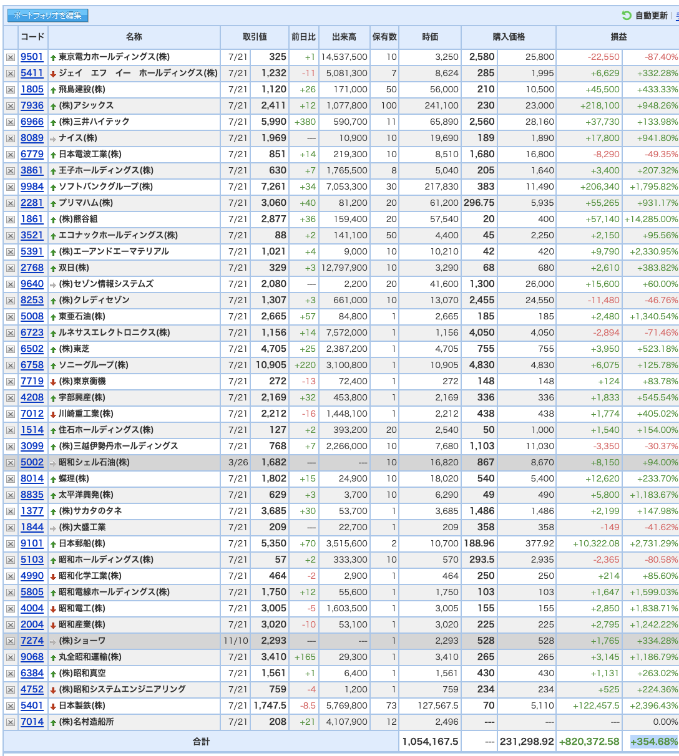Image resolution: width=679 pixels, height=756 pixels.
Task: Click profit percentage +14,285.00%
Action: click(x=651, y=219)
